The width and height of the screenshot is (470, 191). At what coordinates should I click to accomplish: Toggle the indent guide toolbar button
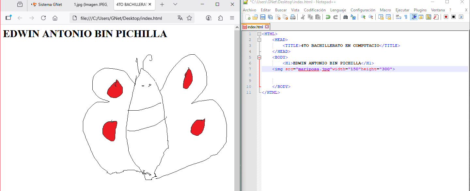[x=413, y=17]
